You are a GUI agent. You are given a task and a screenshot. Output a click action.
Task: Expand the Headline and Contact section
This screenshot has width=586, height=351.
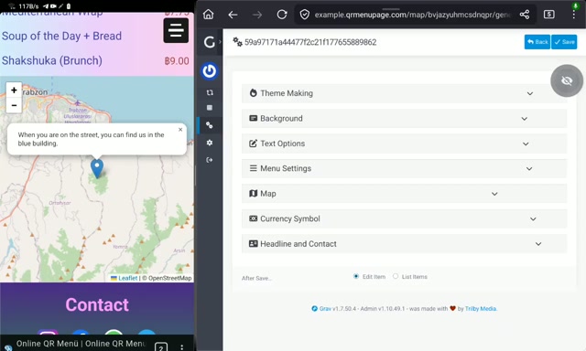tap(404, 243)
